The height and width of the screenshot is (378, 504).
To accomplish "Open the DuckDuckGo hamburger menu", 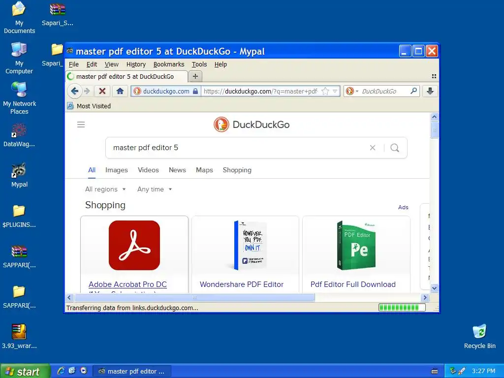I will [81, 125].
